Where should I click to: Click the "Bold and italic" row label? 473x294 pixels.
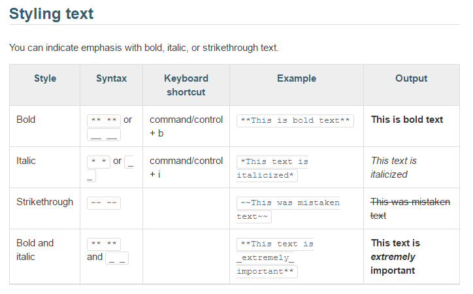35,250
